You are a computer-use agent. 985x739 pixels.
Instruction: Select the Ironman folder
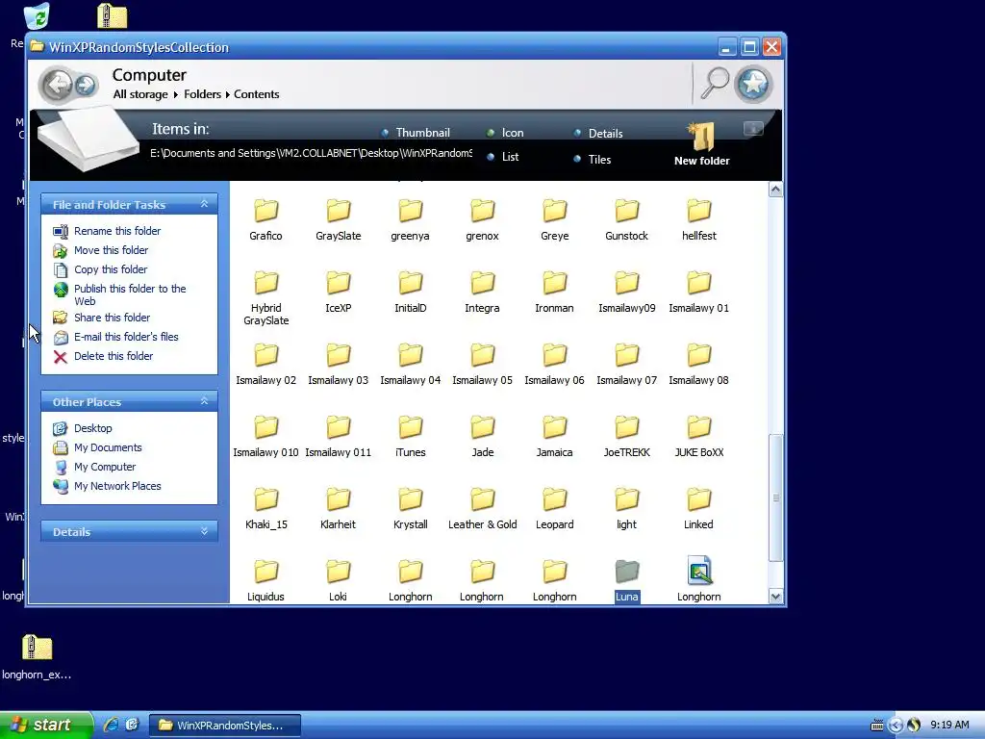[x=555, y=293]
